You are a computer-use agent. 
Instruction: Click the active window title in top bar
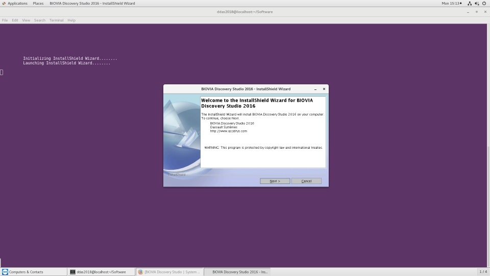(92, 3)
